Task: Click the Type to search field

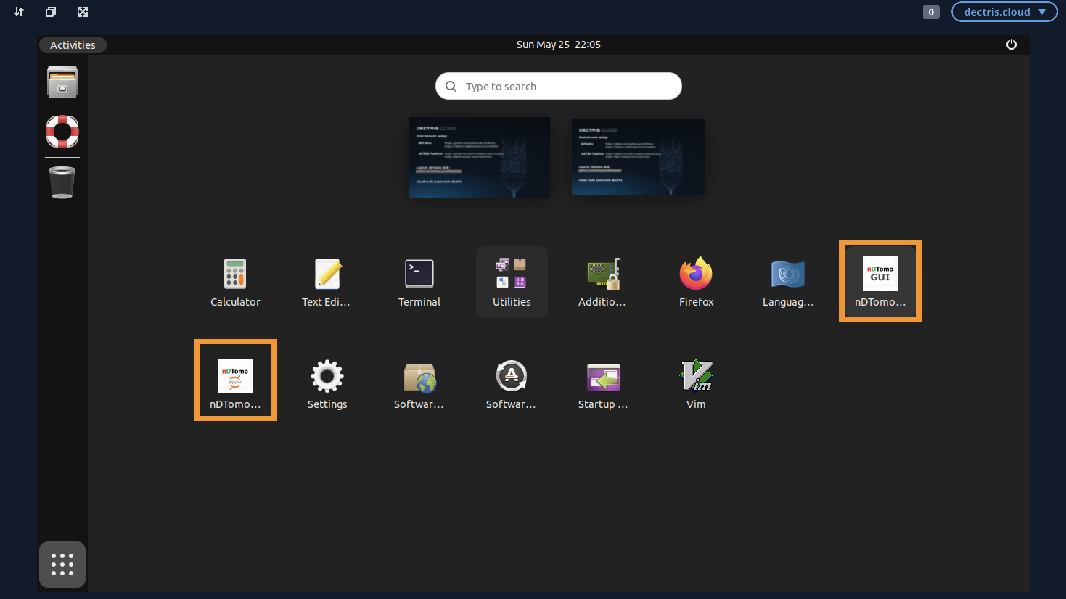Action: pyautogui.click(x=558, y=86)
